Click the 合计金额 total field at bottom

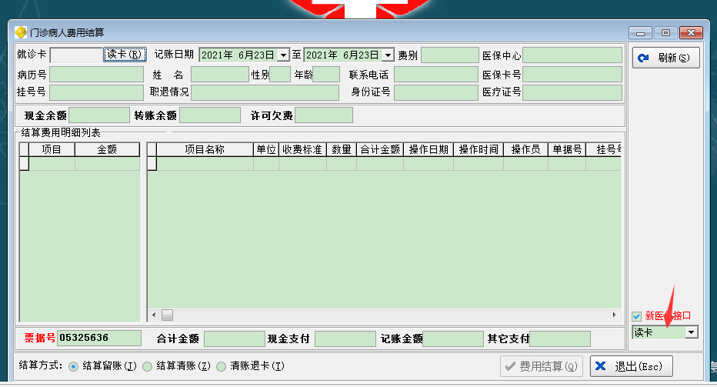point(235,339)
